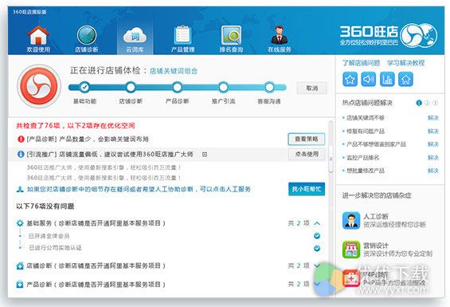Open the 了解店铺问题 link
The width and height of the screenshot is (450, 307).
pos(361,63)
